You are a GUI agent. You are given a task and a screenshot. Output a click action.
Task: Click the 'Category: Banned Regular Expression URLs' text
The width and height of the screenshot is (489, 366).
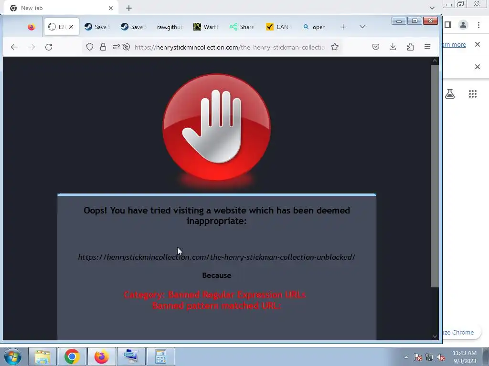point(215,295)
